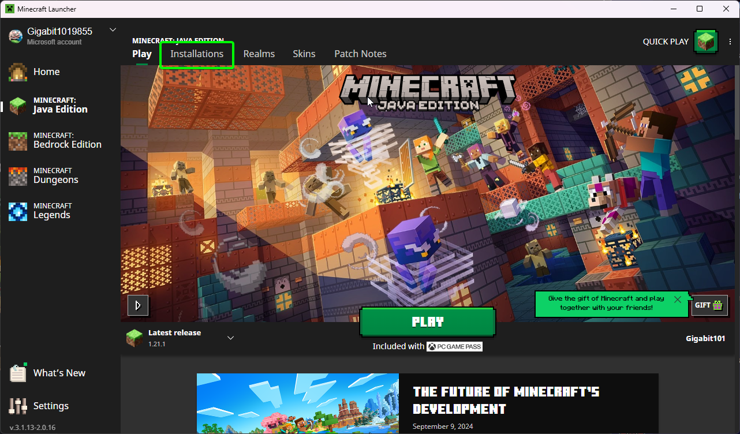The height and width of the screenshot is (434, 740).
Task: Toggle banner animation play button
Action: [x=138, y=305]
